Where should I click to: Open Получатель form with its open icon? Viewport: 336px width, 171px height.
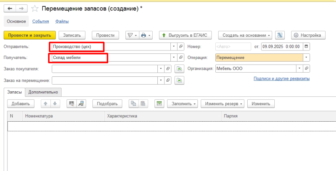click(181, 57)
